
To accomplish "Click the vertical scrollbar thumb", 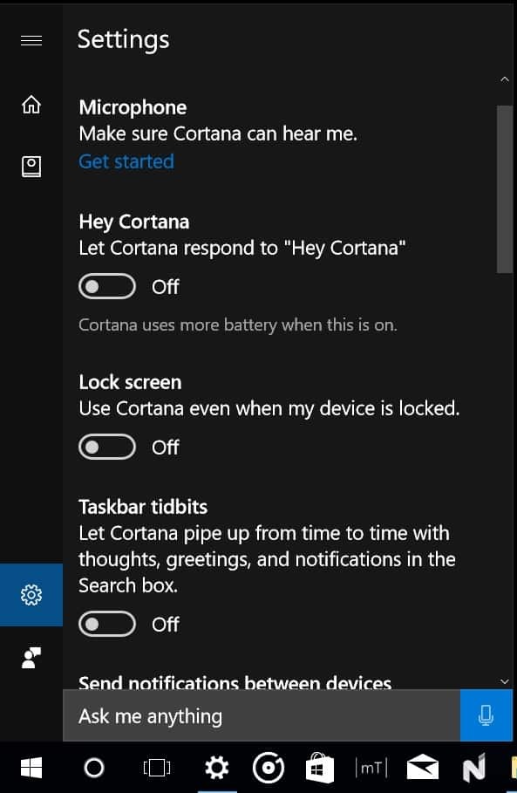I will coord(505,189).
